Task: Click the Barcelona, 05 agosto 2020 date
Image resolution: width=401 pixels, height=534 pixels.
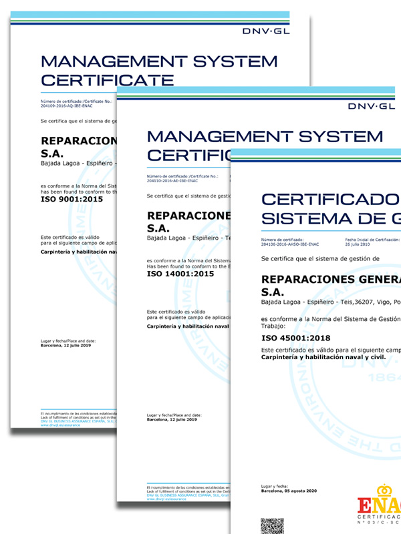Action: tap(292, 489)
